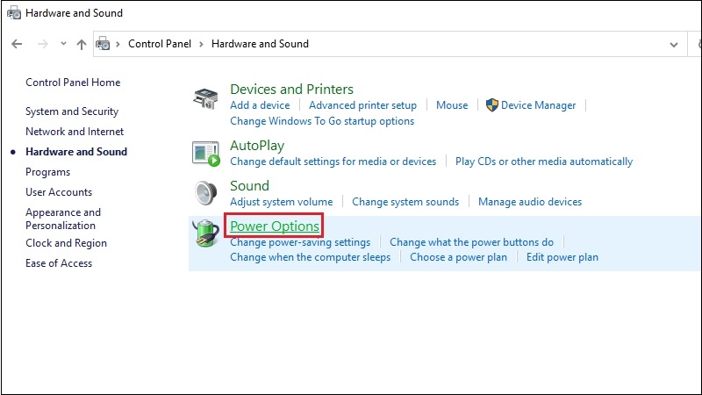The image size is (702, 395).
Task: Select Hardware and Sound in sidebar
Action: click(x=76, y=152)
